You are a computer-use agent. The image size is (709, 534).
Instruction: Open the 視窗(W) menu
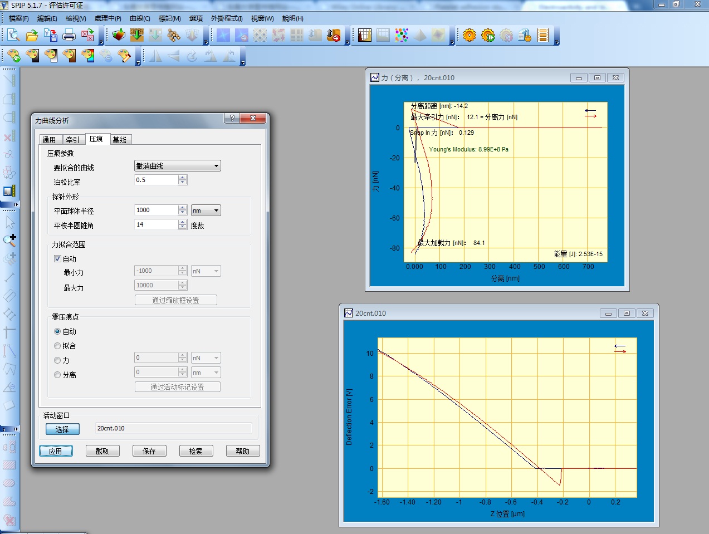[x=262, y=18]
